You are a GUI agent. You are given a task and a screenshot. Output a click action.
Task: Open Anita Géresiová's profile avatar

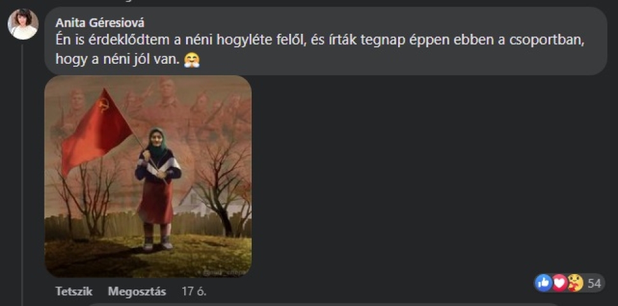(23, 24)
